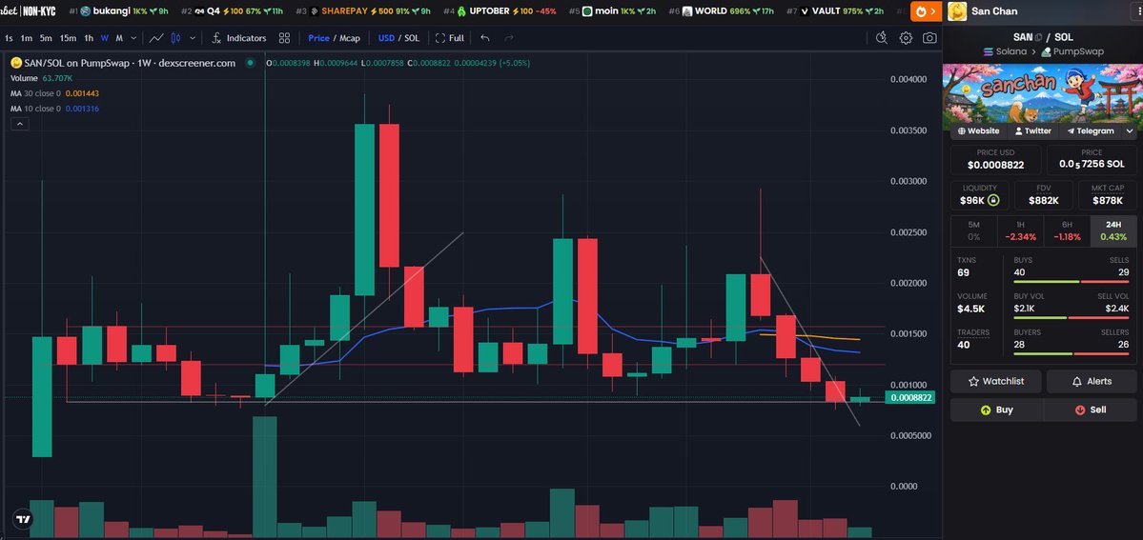This screenshot has height=540, width=1143.
Task: Open trending token #7 VAULT
Action: point(835,10)
